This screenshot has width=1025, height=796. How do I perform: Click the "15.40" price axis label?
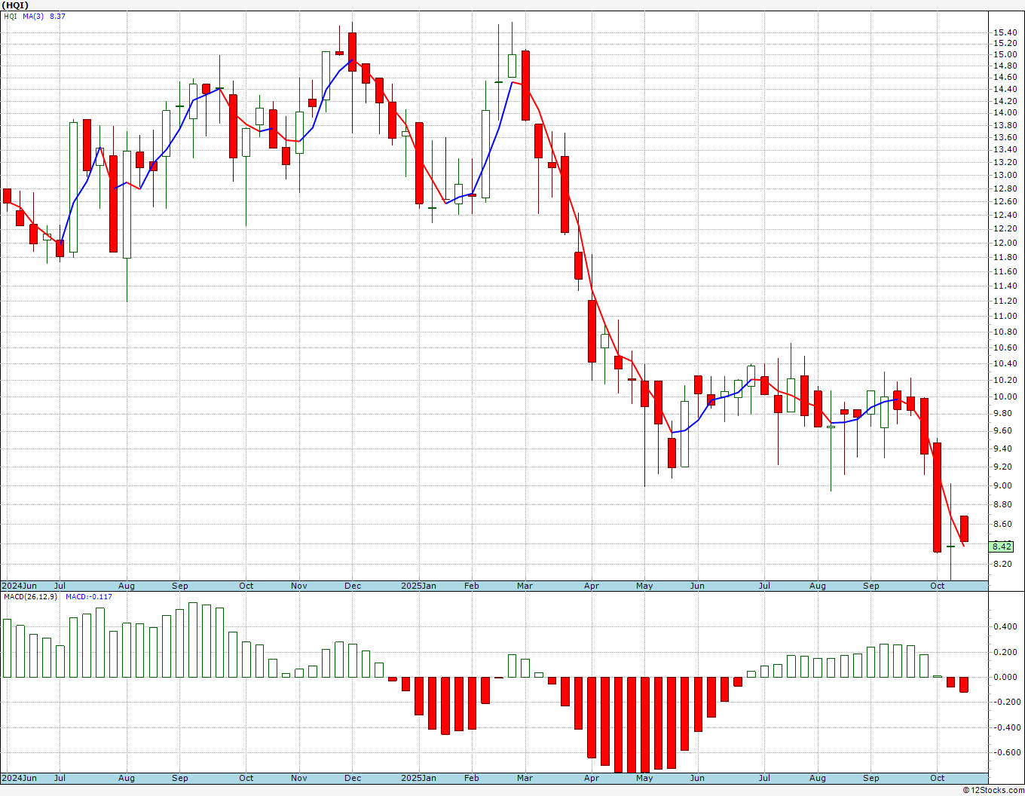1005,32
